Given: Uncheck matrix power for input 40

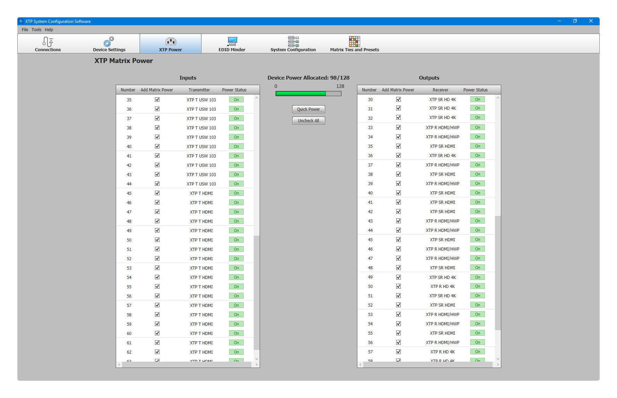Looking at the screenshot, I should [157, 146].
